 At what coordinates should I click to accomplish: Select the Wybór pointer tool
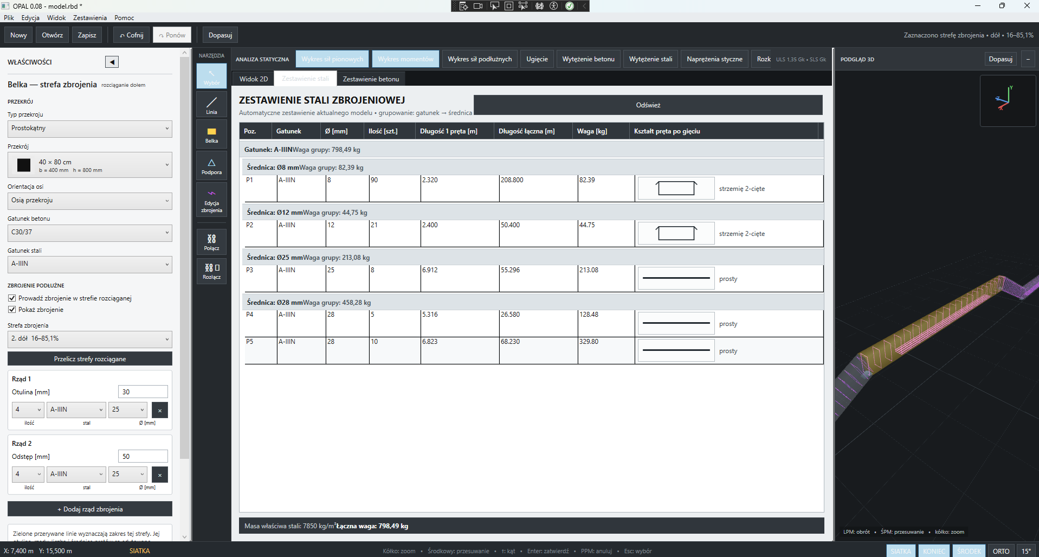(x=211, y=76)
